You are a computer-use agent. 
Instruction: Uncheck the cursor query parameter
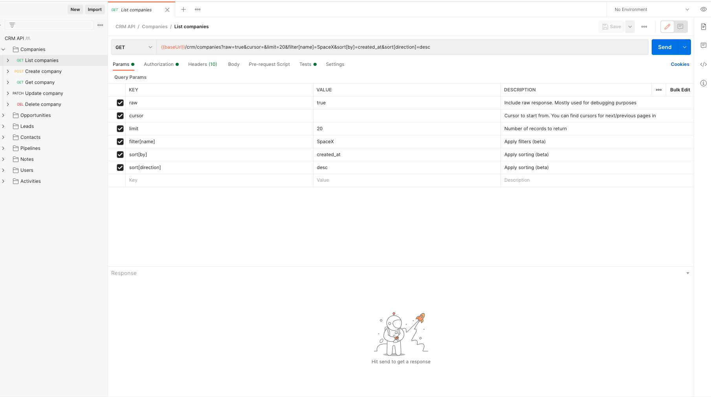[x=120, y=115]
